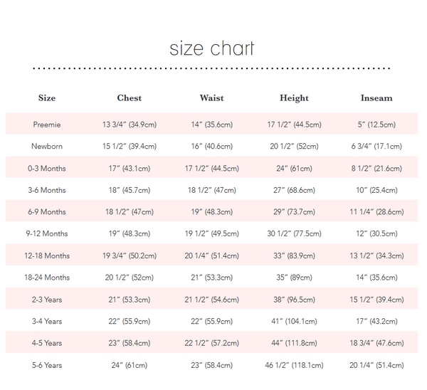
Task: Select the 3-6 Months row label
Action: (47, 190)
